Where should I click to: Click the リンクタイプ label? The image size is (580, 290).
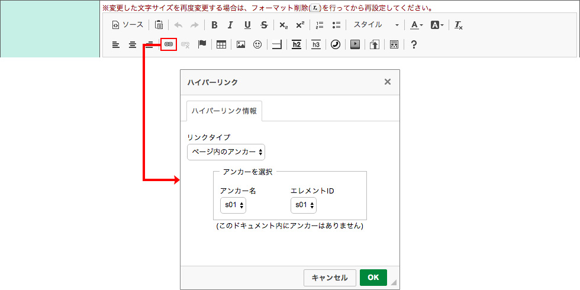(208, 137)
